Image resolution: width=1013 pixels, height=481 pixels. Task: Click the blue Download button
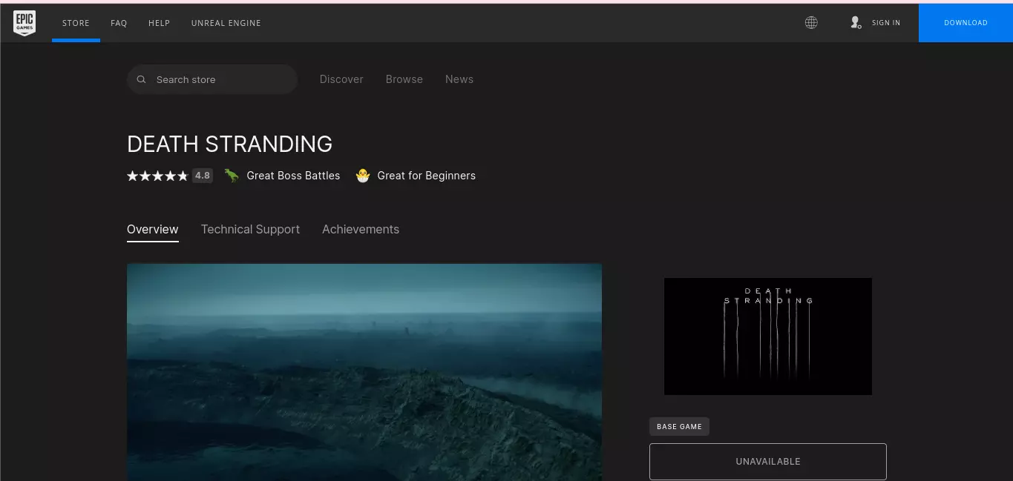[966, 23]
